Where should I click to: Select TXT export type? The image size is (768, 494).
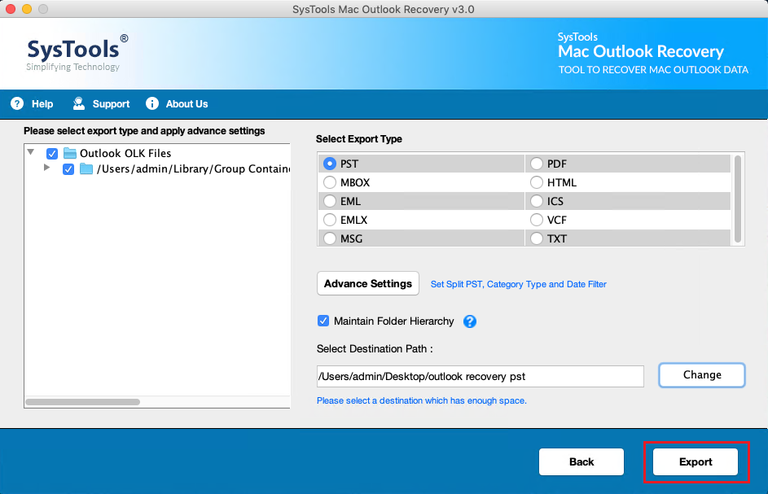(x=537, y=238)
